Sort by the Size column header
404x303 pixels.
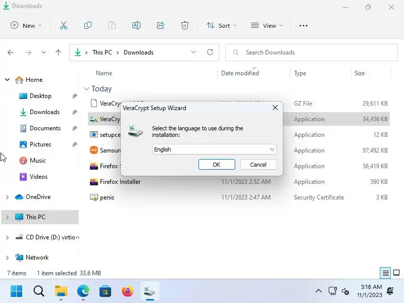(360, 73)
